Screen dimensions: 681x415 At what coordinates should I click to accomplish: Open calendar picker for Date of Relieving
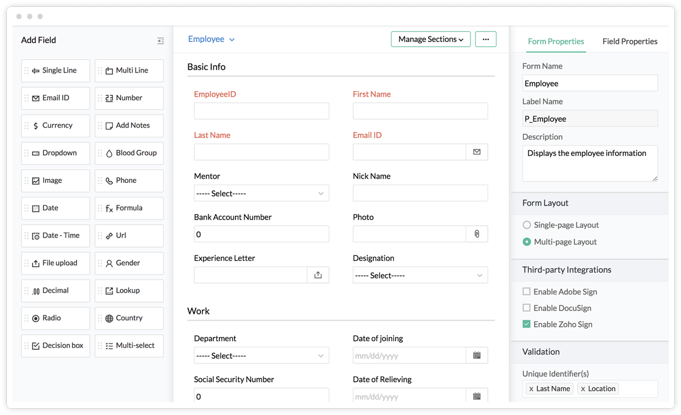point(477,396)
